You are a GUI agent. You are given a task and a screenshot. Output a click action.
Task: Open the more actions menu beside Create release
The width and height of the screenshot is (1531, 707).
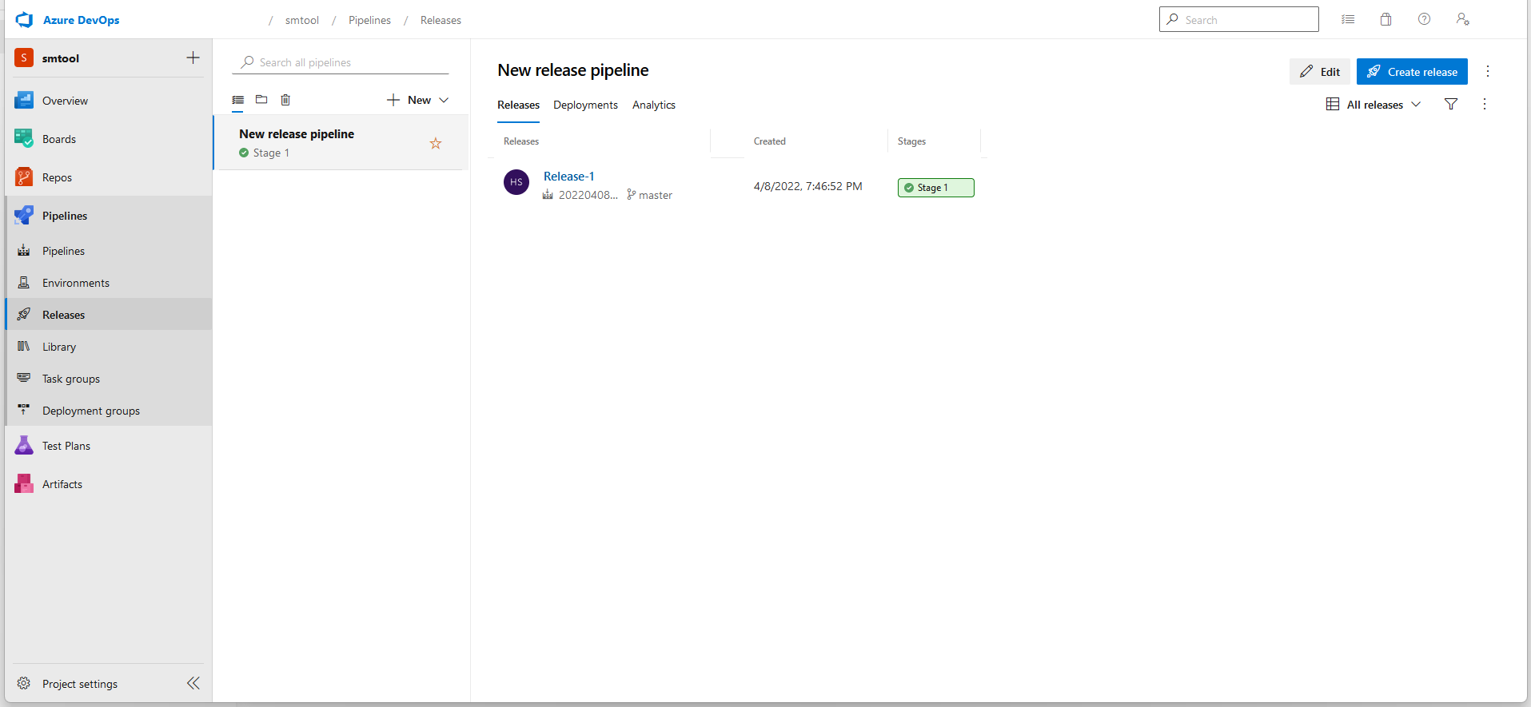(x=1488, y=72)
